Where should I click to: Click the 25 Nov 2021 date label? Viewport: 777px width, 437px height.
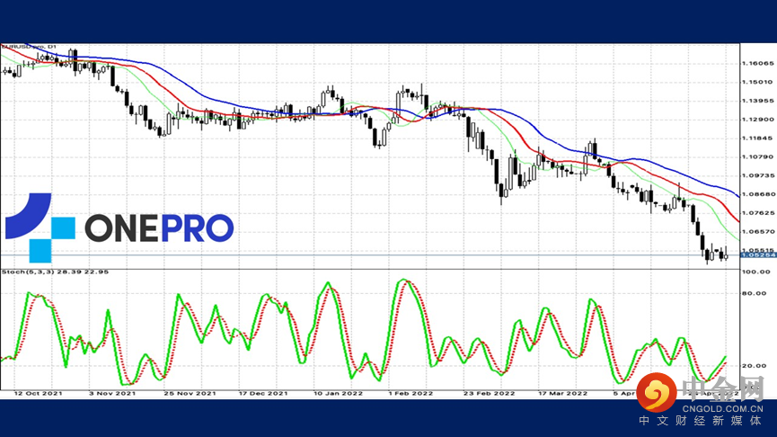190,393
